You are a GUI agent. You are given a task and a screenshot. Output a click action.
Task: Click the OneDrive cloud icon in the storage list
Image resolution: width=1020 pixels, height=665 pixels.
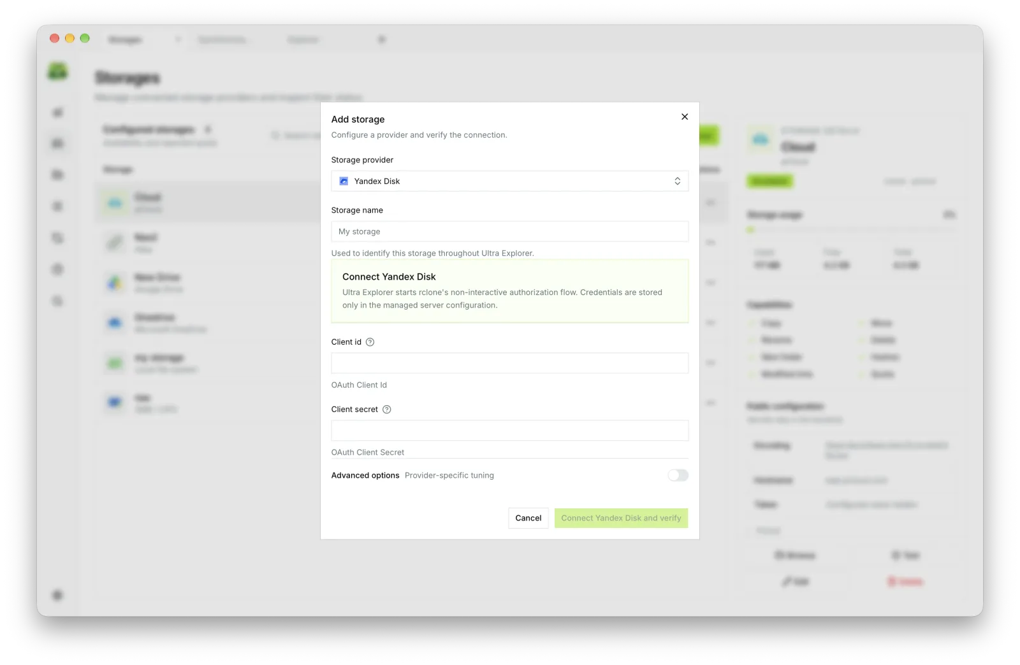click(x=115, y=322)
